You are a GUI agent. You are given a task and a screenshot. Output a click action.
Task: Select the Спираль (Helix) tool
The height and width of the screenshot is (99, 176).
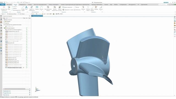pyautogui.click(x=37, y=8)
